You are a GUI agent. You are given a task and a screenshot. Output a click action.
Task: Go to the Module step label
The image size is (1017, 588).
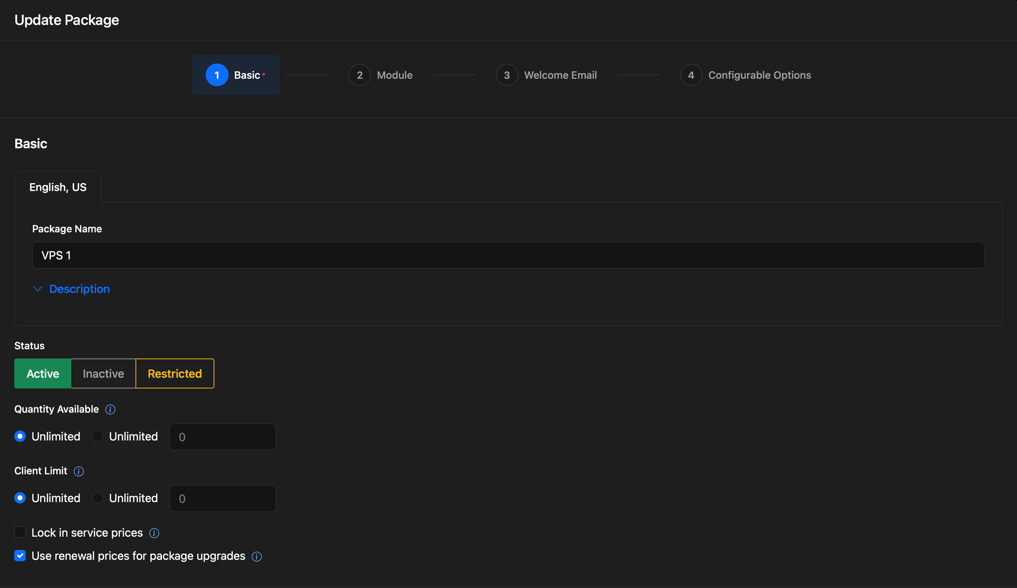[395, 75]
